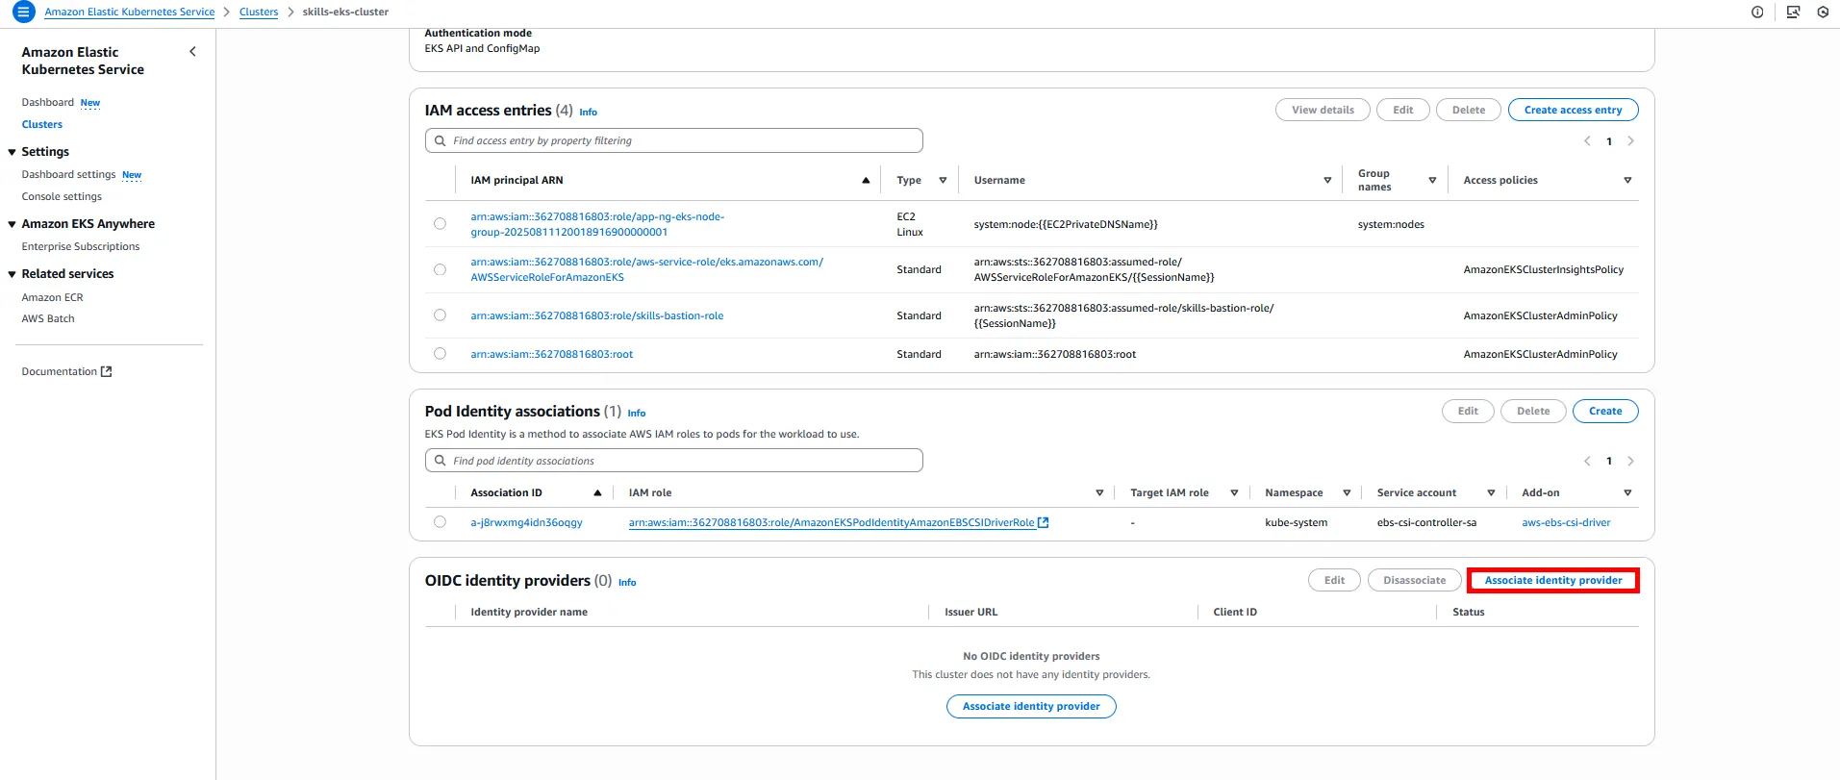
Task: Open the monitor-with-wrench tool icon in the top bar
Action: [1793, 13]
